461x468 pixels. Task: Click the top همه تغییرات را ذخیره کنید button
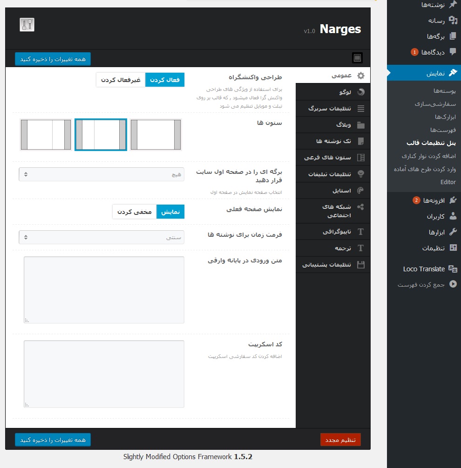pyautogui.click(x=53, y=59)
